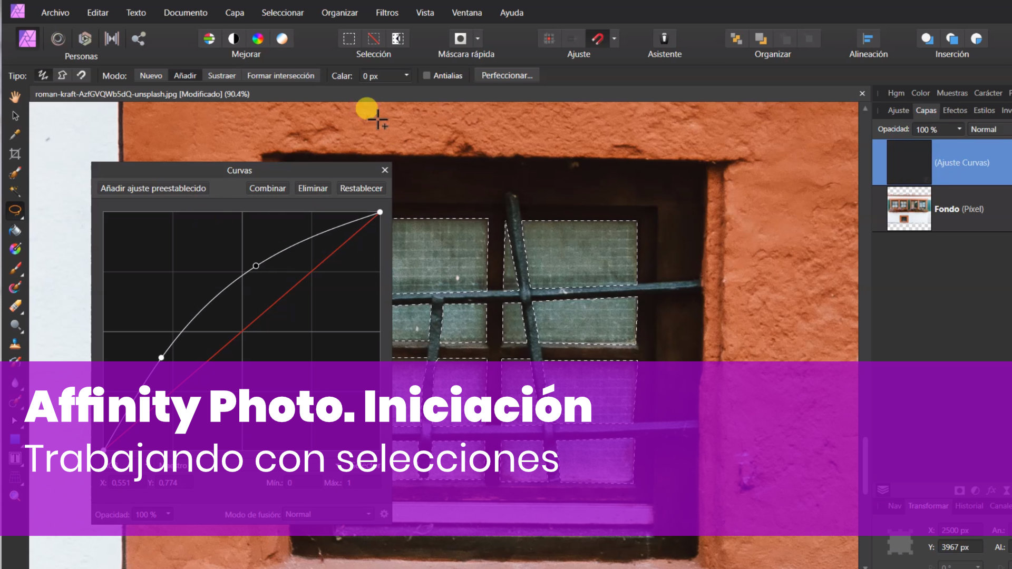Apply Auto Colors enhancement
This screenshot has width=1012, height=569.
click(258, 38)
